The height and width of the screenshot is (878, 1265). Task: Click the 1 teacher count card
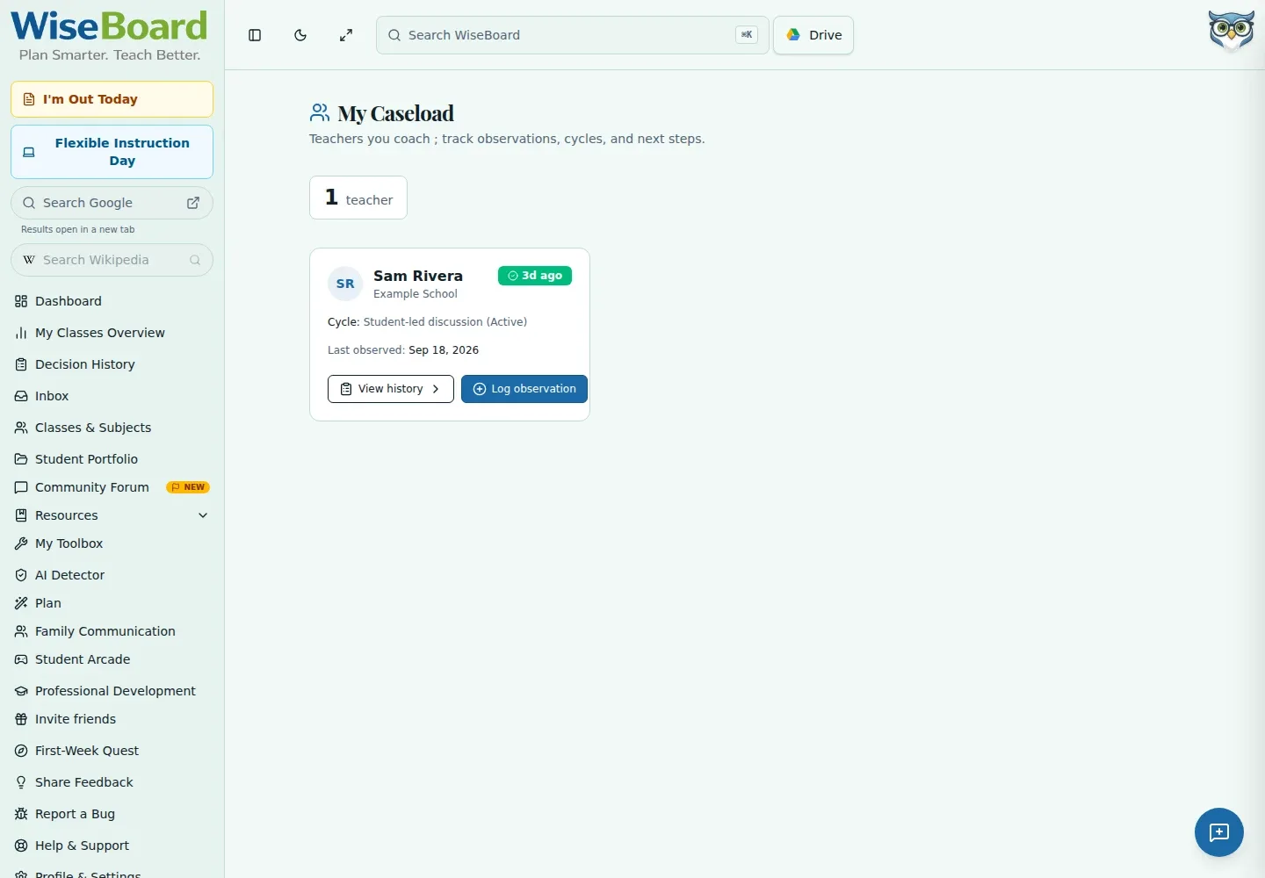tap(358, 198)
